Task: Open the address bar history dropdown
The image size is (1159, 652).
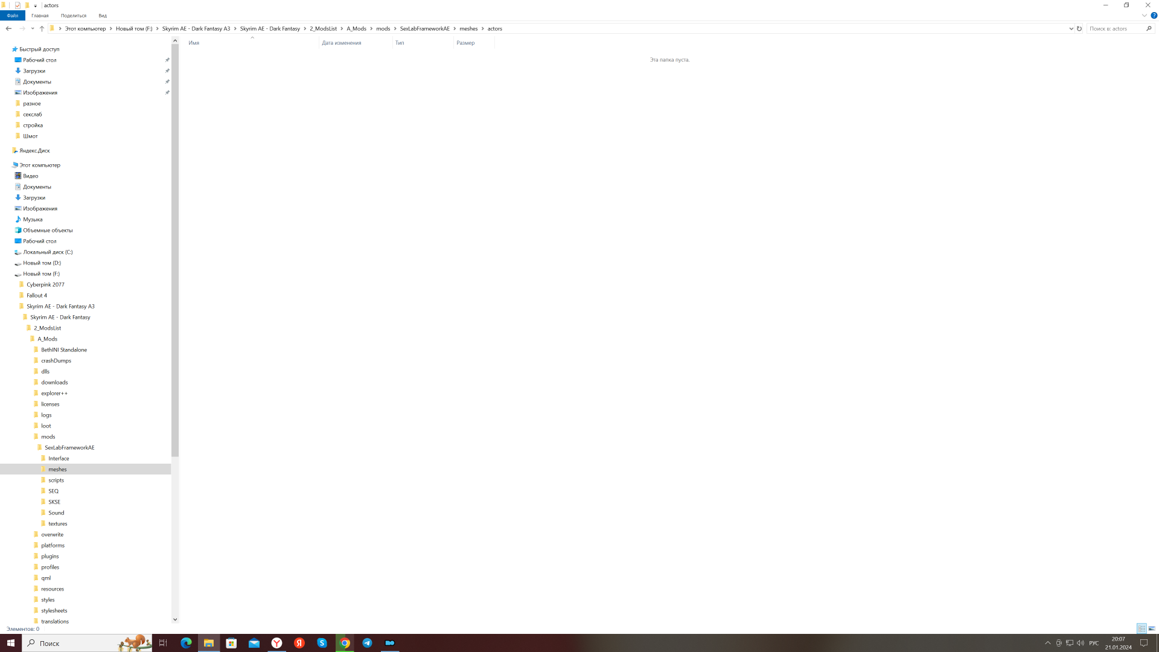Action: [x=1071, y=28]
